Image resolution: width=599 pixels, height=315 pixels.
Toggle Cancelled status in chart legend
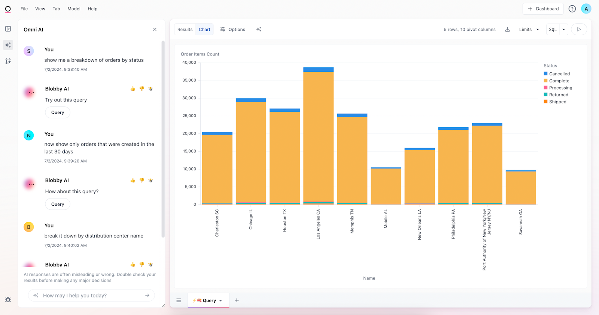[559, 74]
